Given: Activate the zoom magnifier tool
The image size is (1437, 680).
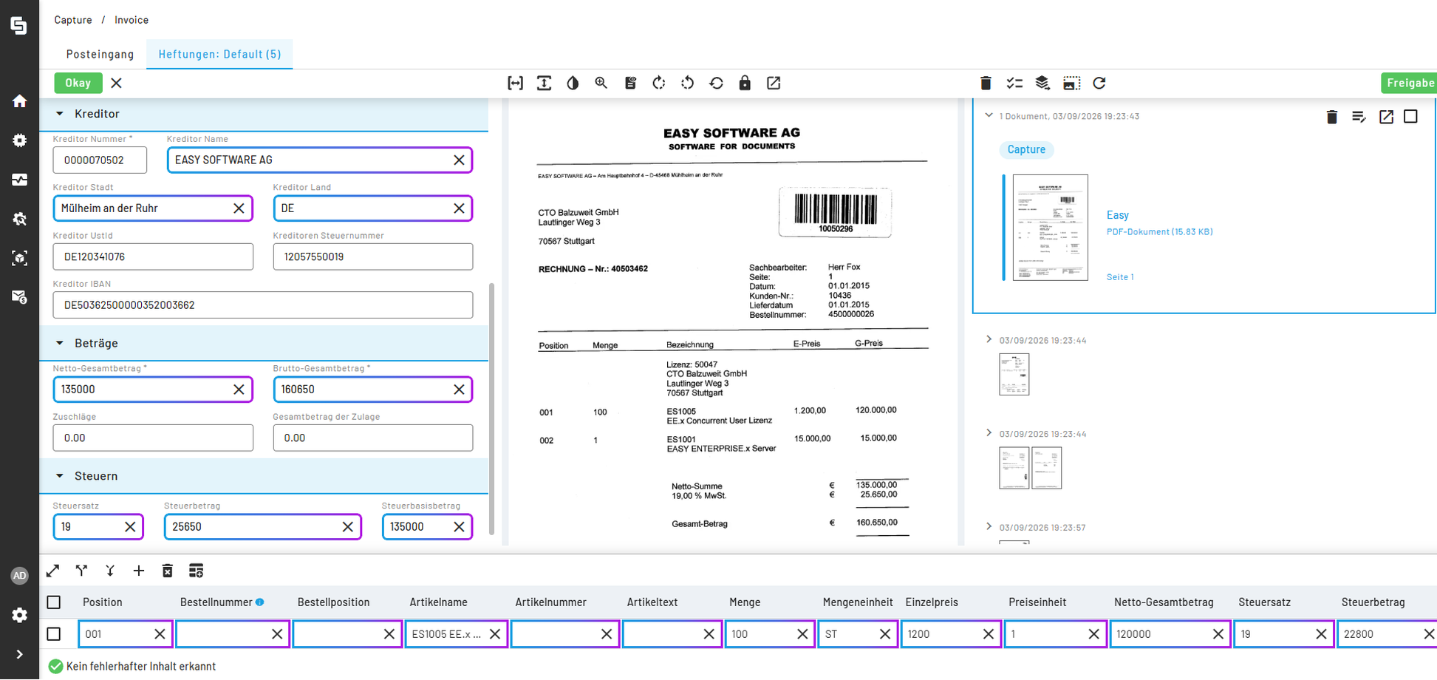Looking at the screenshot, I should [601, 84].
